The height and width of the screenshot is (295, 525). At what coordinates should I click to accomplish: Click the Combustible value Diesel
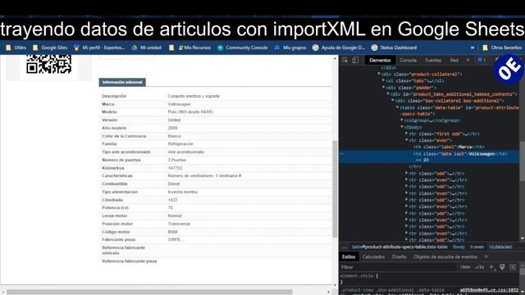[x=174, y=184]
